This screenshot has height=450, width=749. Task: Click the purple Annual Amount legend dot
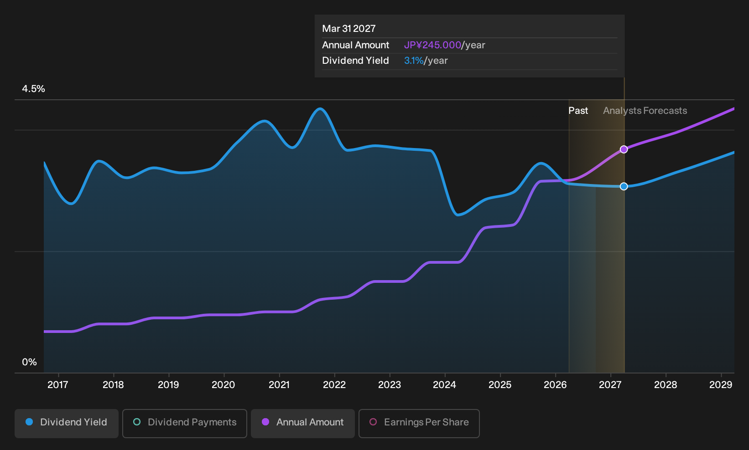265,422
